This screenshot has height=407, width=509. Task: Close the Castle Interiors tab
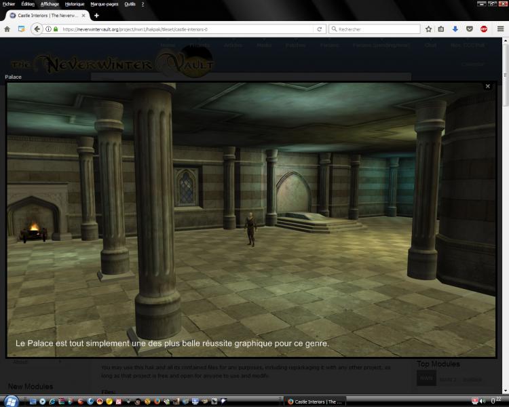pos(83,15)
